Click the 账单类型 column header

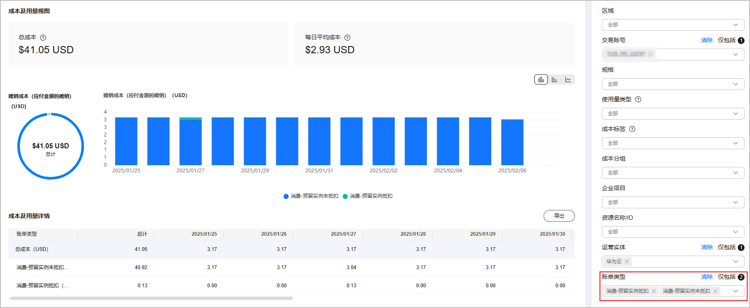27,234
